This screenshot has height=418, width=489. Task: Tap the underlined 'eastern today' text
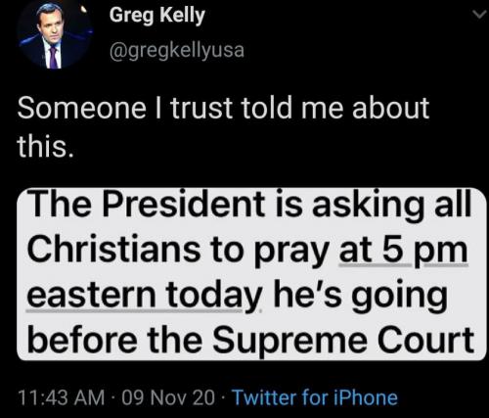pos(145,296)
